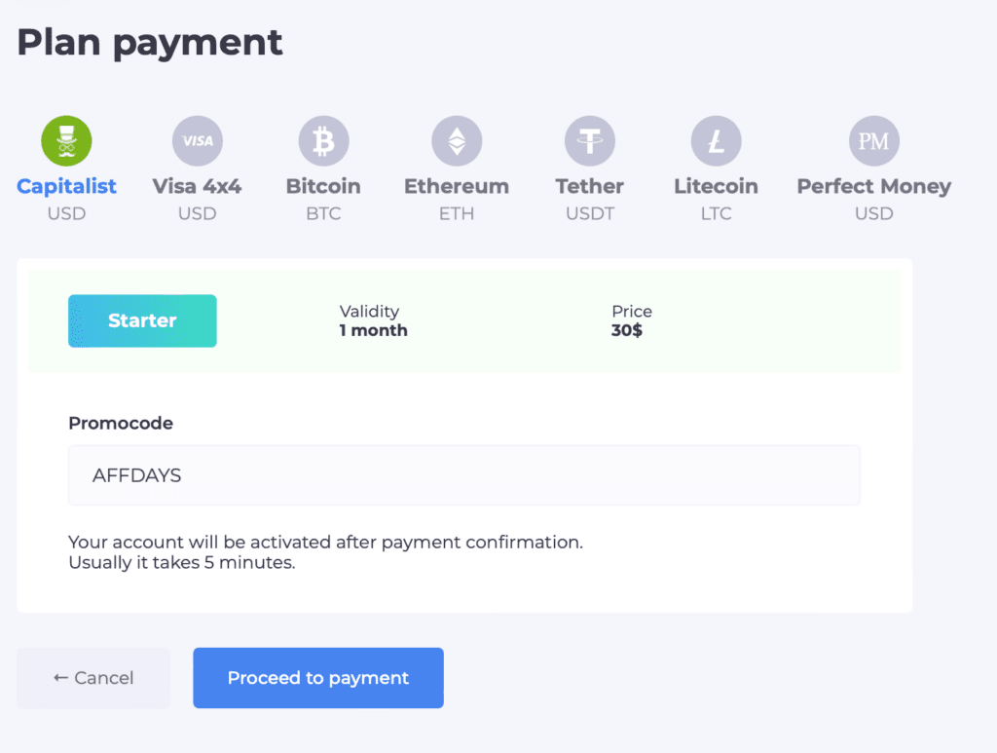Select the Tether USDT icon
The image size is (997, 753).
589,139
